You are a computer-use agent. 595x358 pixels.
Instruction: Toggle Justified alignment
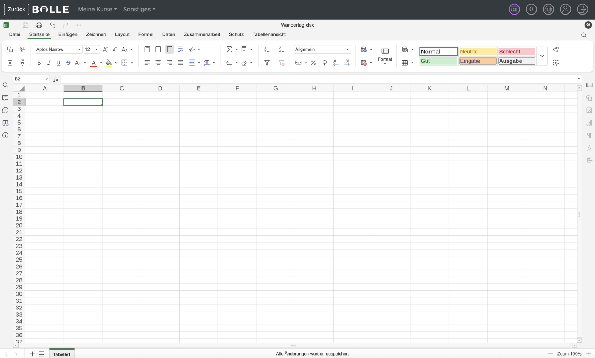[x=181, y=63]
